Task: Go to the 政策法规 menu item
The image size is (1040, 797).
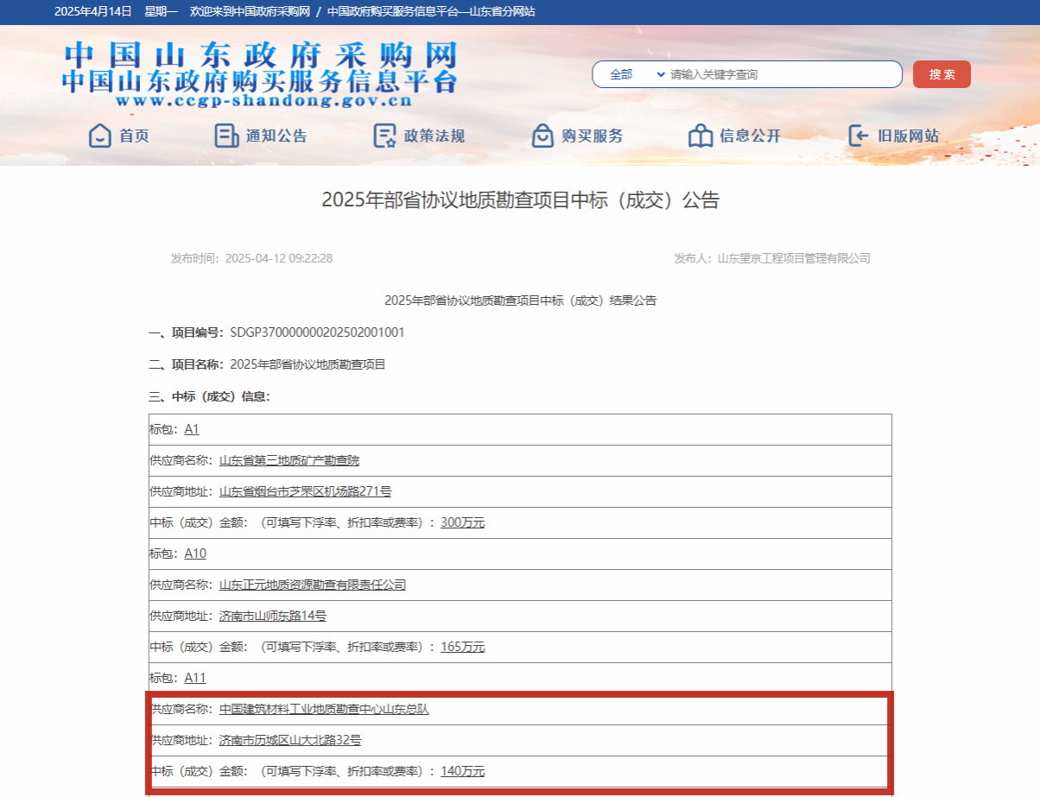Action: [x=434, y=136]
